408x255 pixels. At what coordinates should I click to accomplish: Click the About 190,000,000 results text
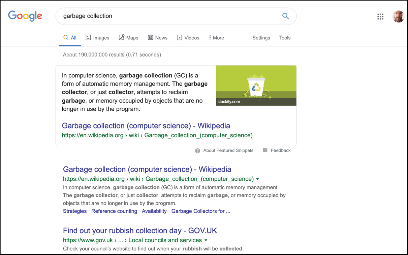[112, 54]
